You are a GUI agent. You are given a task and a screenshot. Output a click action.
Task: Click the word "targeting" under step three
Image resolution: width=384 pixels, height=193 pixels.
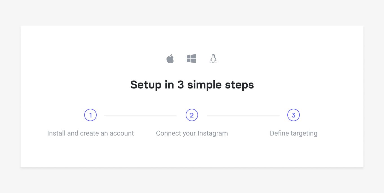click(304, 133)
